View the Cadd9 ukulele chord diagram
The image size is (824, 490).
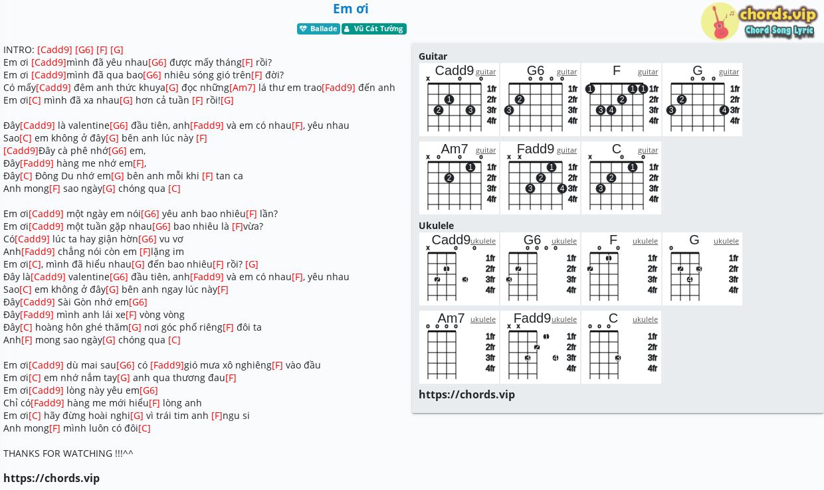459,269
